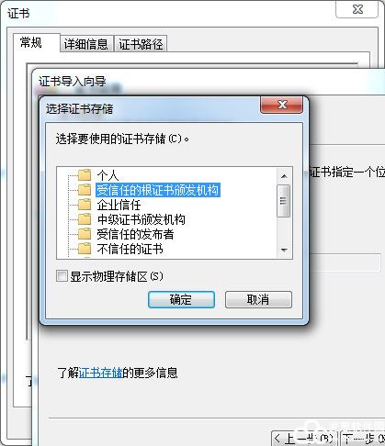Click the 企业信任 folder icon
Viewport: 385px width, 446px height.
pos(85,205)
